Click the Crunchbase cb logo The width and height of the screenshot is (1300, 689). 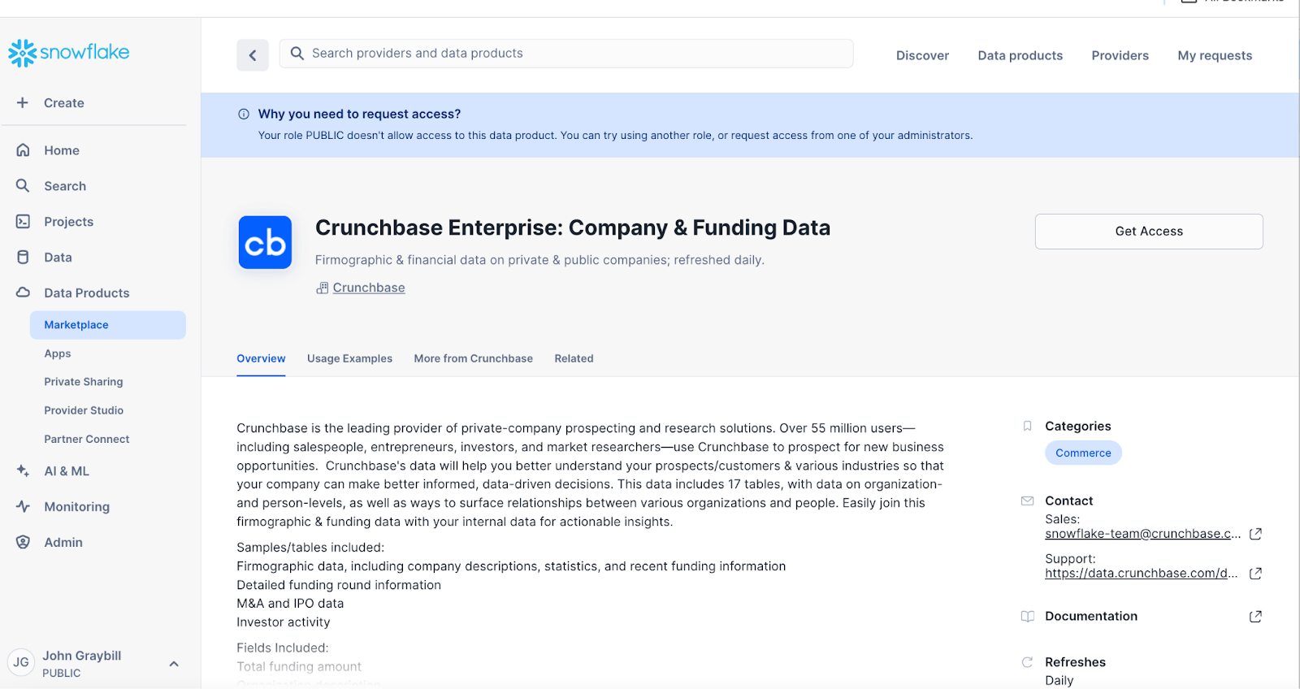(265, 242)
